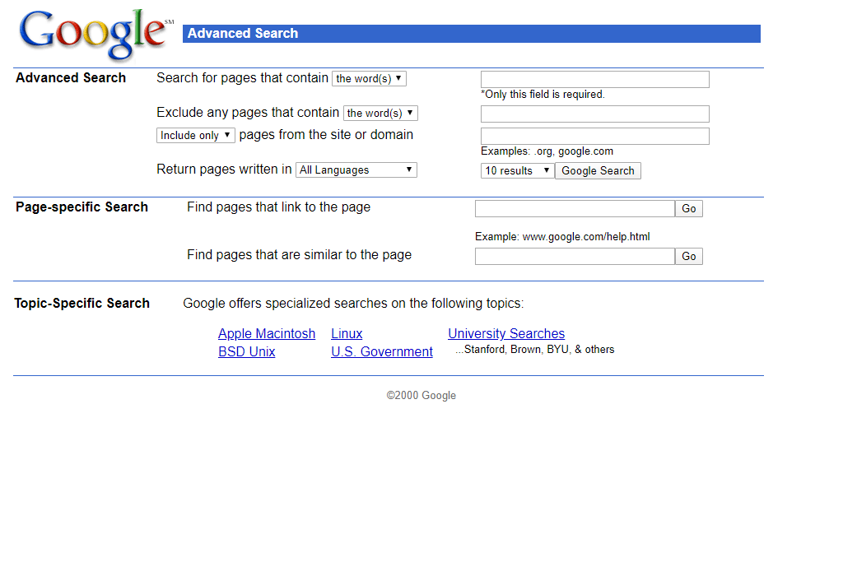843x576 pixels.
Task: Open the Linux search link
Action: pos(347,334)
